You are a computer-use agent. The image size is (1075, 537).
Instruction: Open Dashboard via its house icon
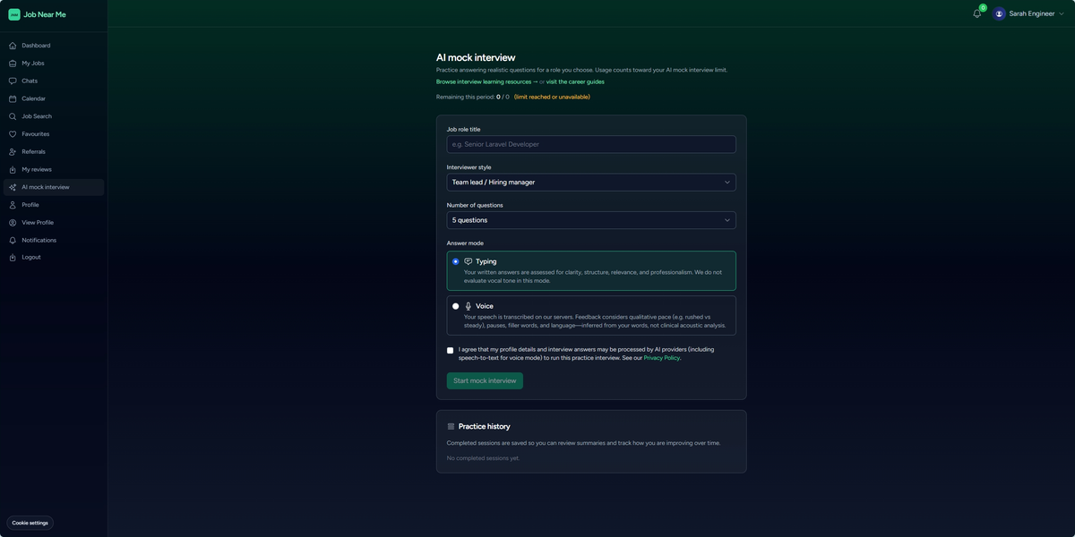pos(13,46)
